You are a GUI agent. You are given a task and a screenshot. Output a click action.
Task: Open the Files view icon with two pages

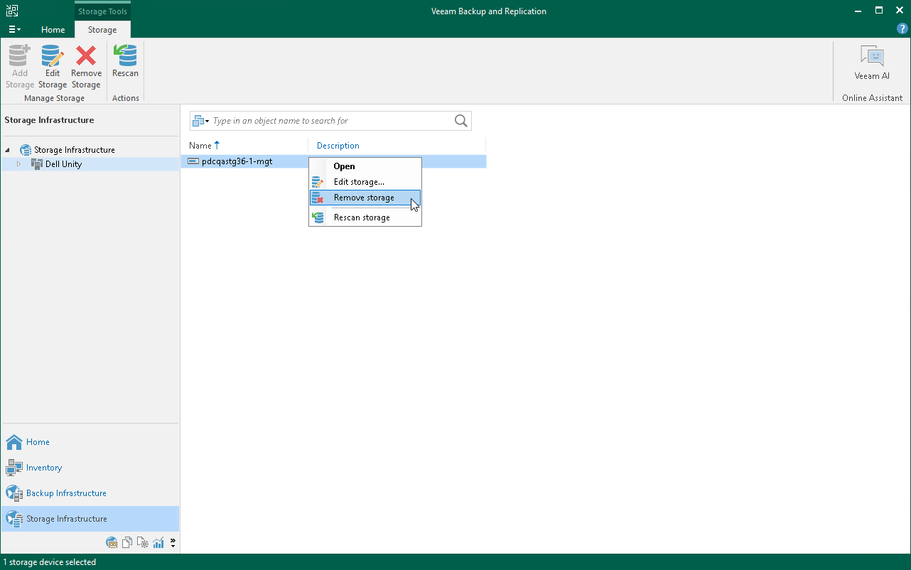pyautogui.click(x=127, y=543)
